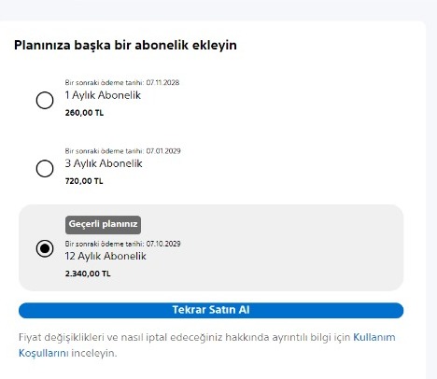
Task: Click the 260,00 TL price
Action: (84, 113)
